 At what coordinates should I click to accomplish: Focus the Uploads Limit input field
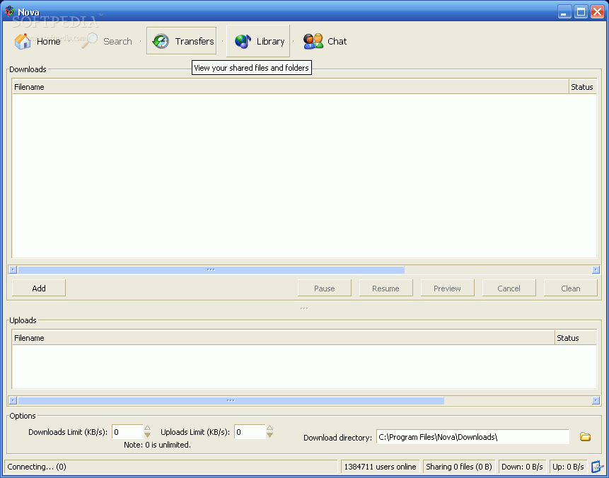tap(250, 432)
